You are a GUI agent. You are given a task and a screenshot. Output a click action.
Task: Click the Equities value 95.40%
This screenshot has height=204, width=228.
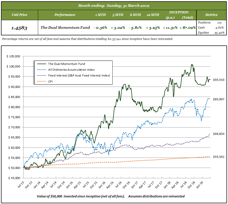[x=218, y=33]
